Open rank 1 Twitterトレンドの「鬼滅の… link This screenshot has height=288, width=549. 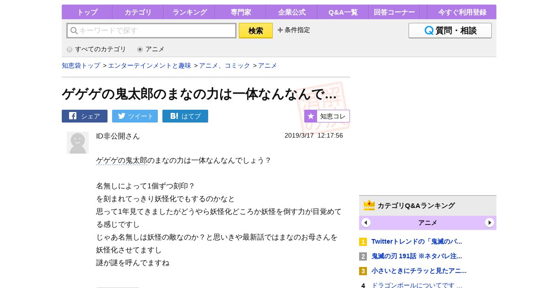coord(417,241)
